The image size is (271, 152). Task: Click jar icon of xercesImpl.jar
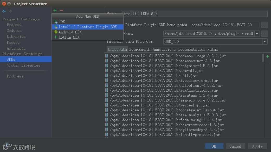[x=107, y=105]
